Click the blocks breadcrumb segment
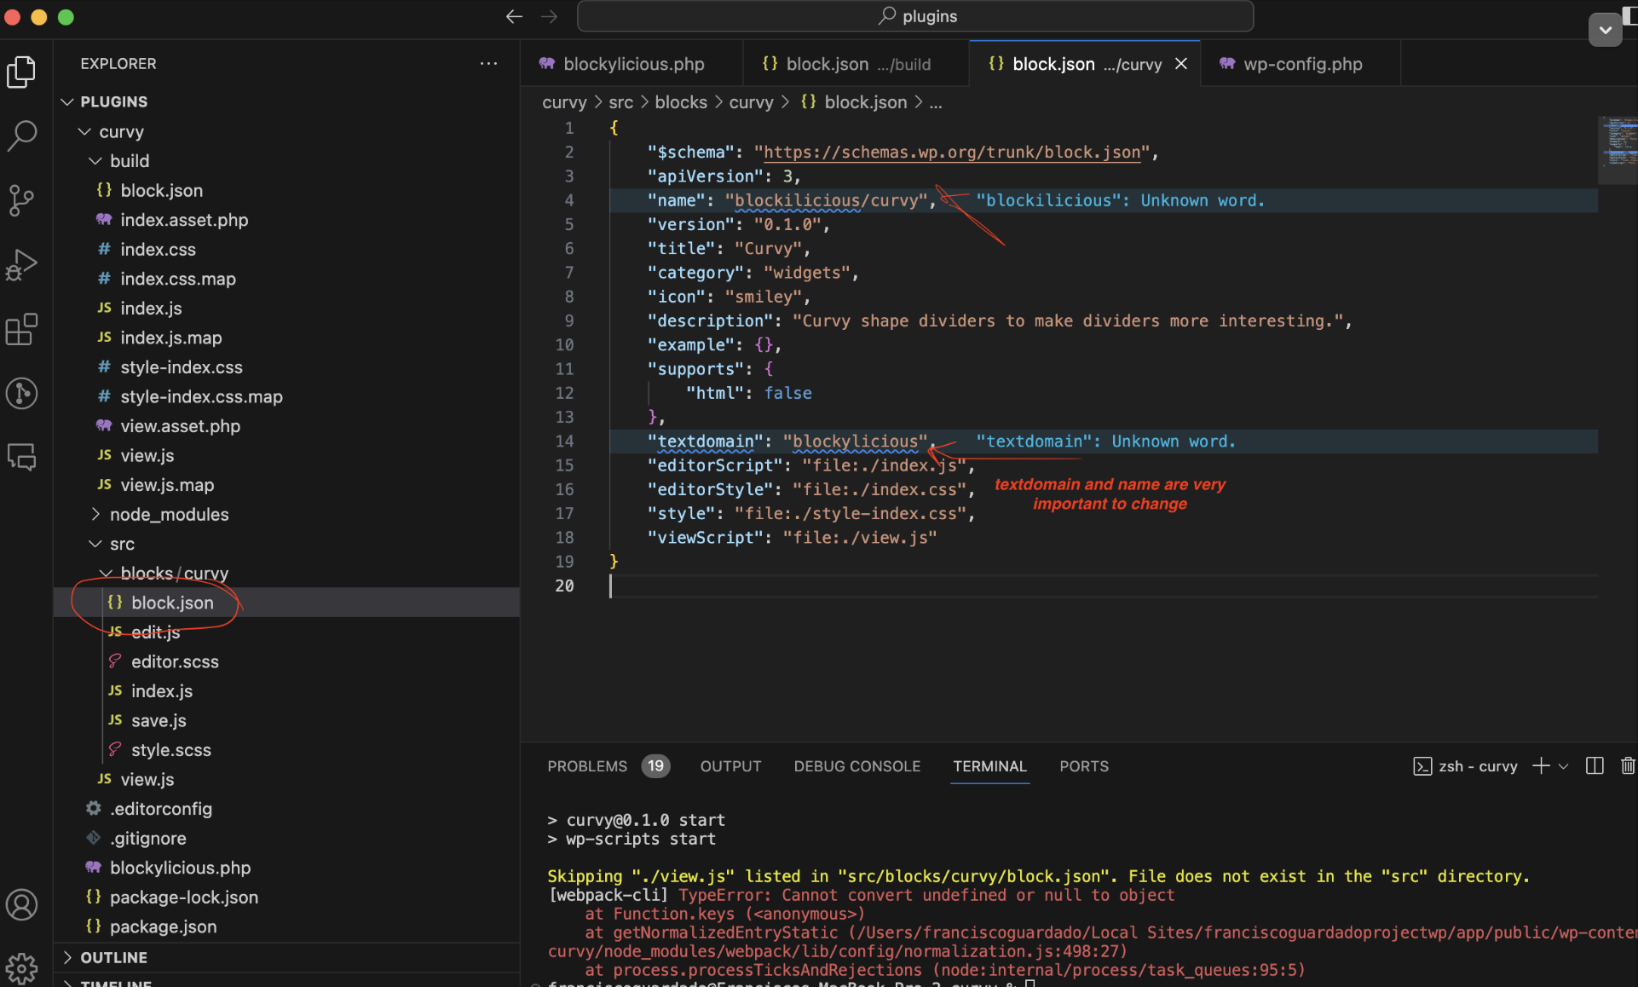 pyautogui.click(x=681, y=102)
